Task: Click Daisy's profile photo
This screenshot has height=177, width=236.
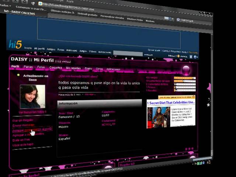Action: [32, 96]
